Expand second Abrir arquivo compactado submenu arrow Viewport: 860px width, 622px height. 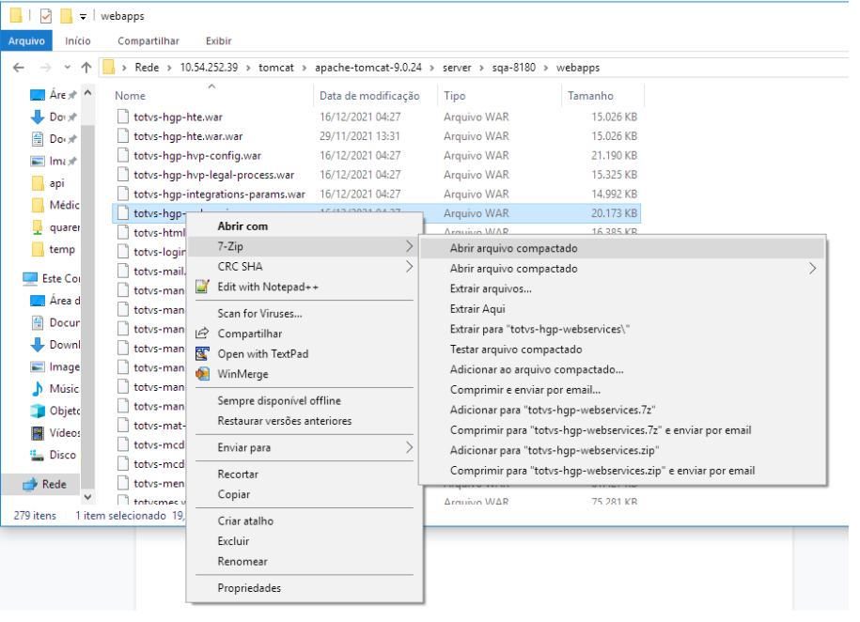click(x=812, y=269)
